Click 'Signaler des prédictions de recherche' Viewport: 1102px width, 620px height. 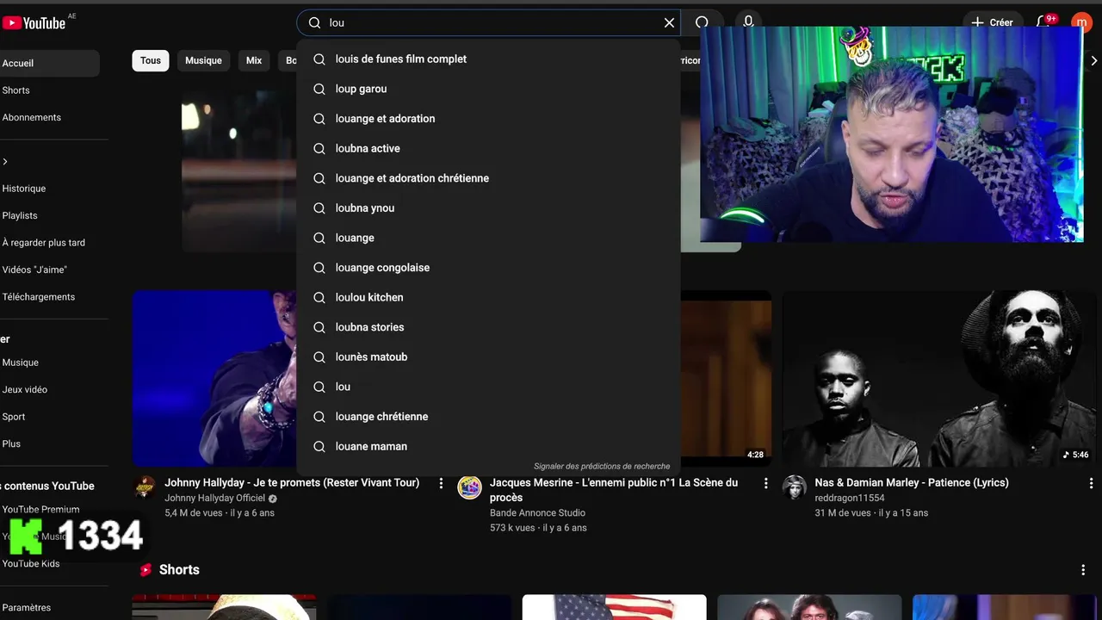pos(602,466)
